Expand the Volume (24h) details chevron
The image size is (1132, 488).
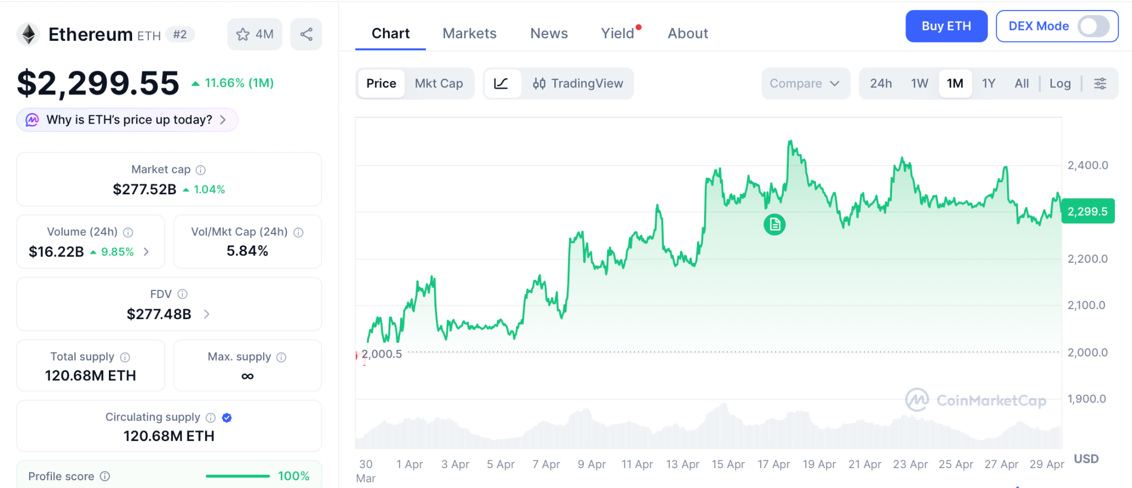(x=146, y=252)
